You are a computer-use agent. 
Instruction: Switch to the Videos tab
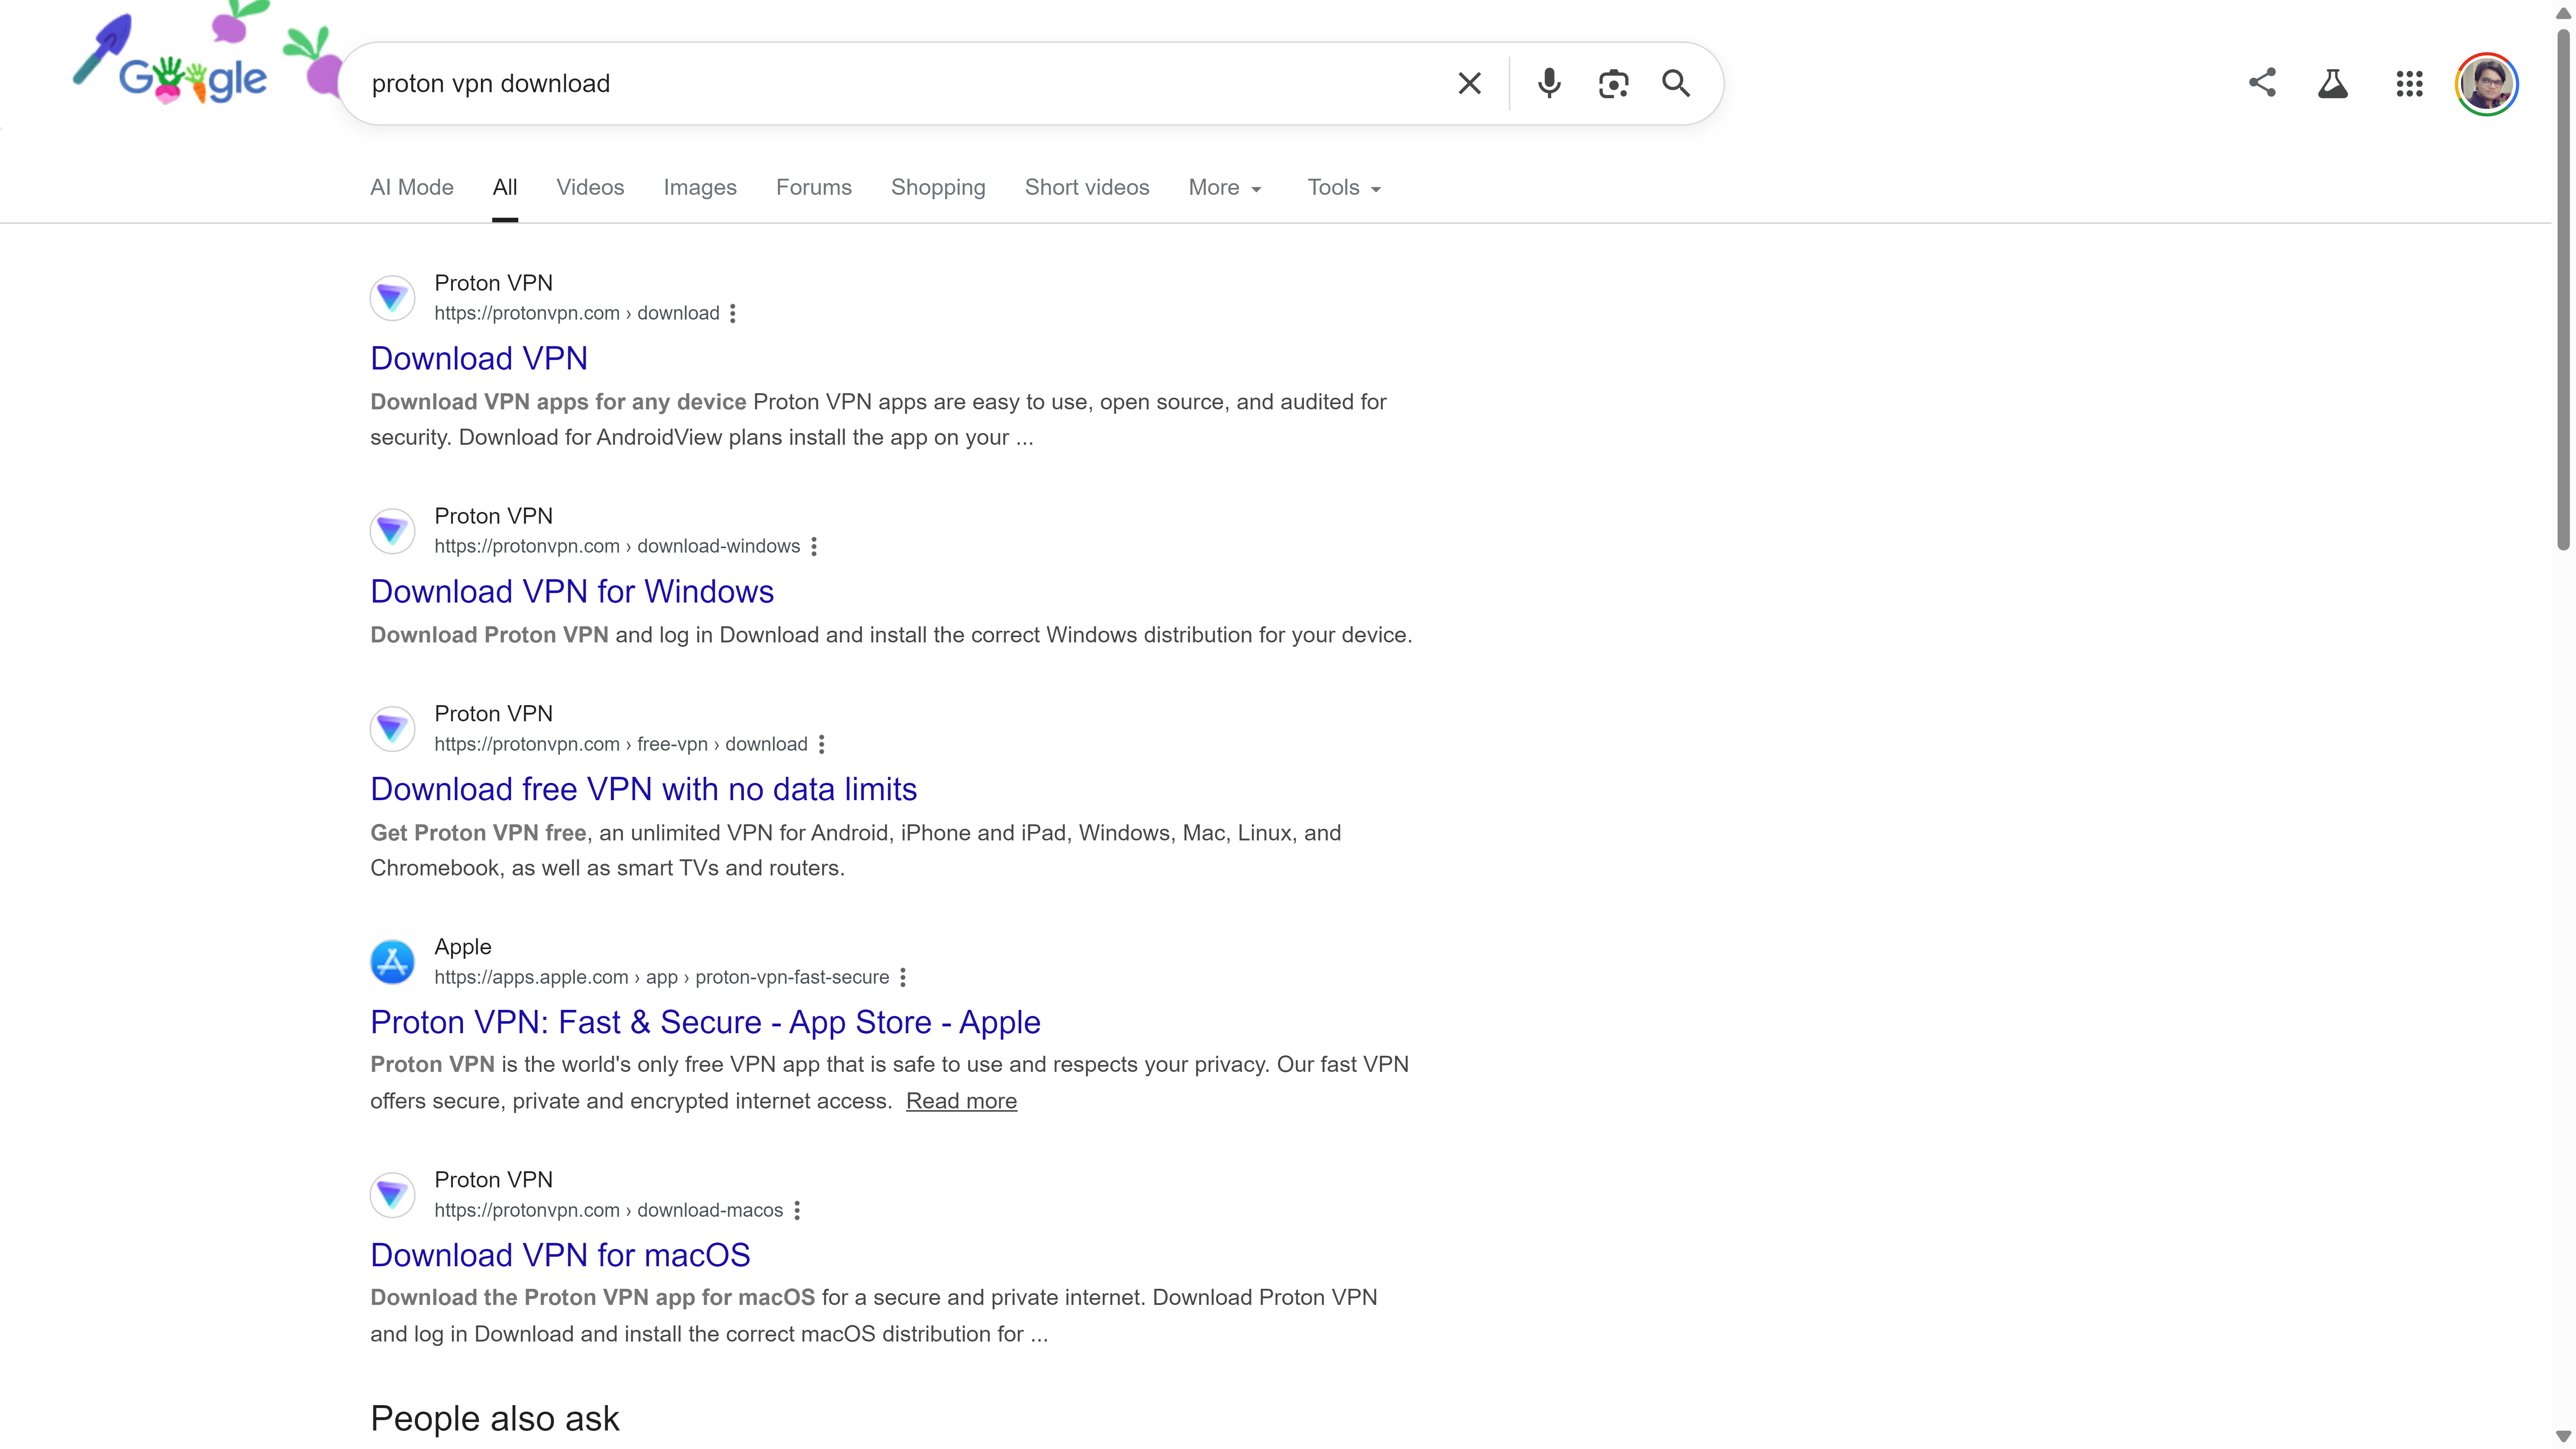click(x=590, y=187)
